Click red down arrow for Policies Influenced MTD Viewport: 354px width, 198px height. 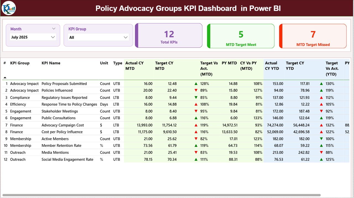point(196,90)
